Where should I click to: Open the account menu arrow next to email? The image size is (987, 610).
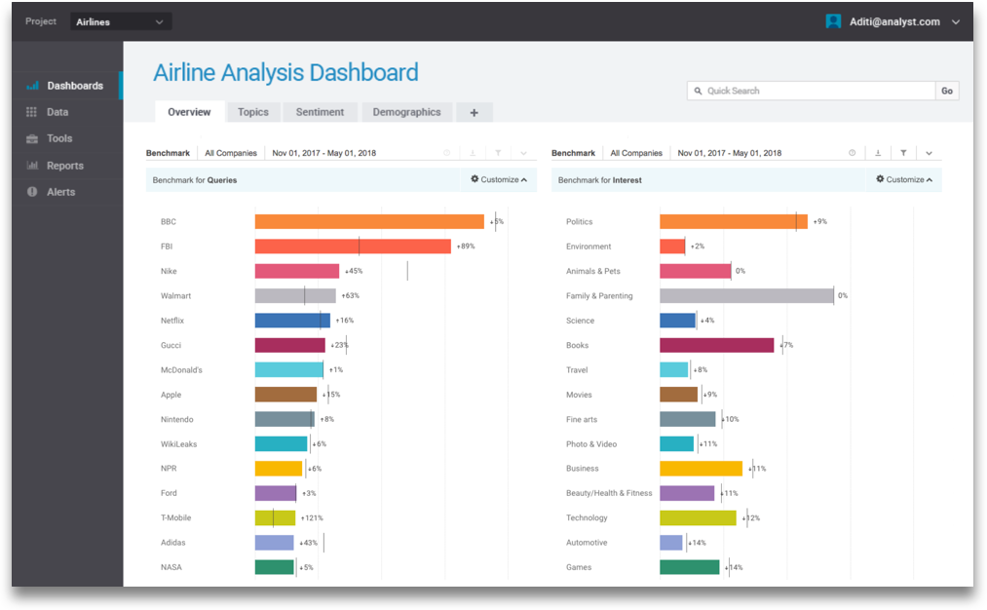pyautogui.click(x=956, y=21)
